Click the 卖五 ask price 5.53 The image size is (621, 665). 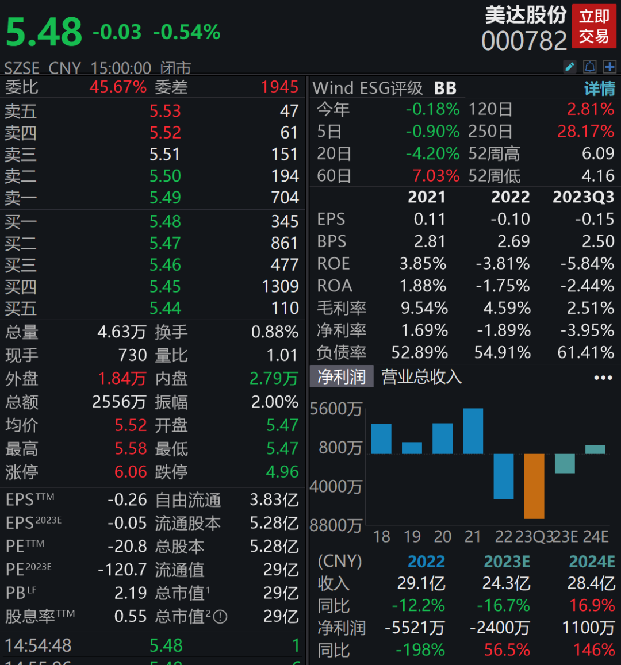[165, 110]
